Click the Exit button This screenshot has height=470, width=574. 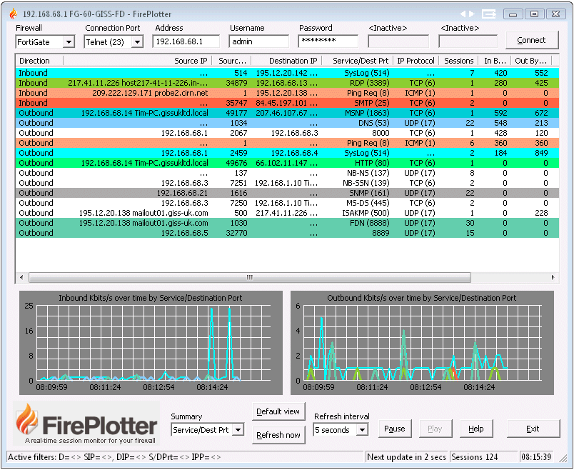pos(533,429)
